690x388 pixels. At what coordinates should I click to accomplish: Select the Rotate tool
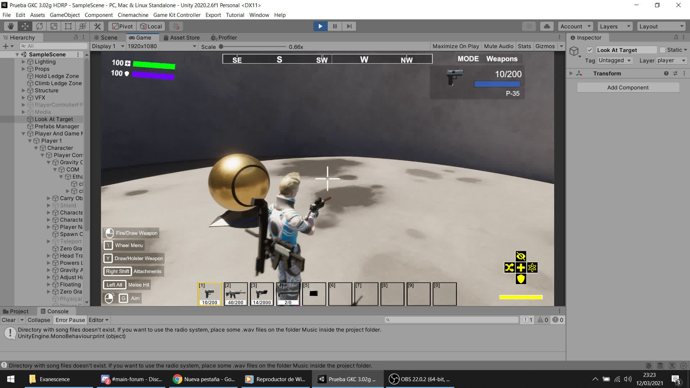[x=40, y=26]
